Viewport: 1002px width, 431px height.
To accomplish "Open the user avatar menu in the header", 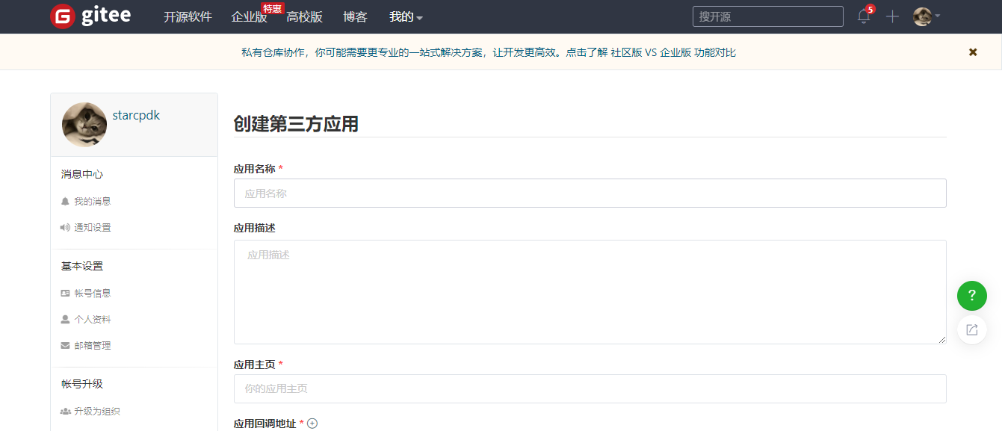I will coord(927,16).
